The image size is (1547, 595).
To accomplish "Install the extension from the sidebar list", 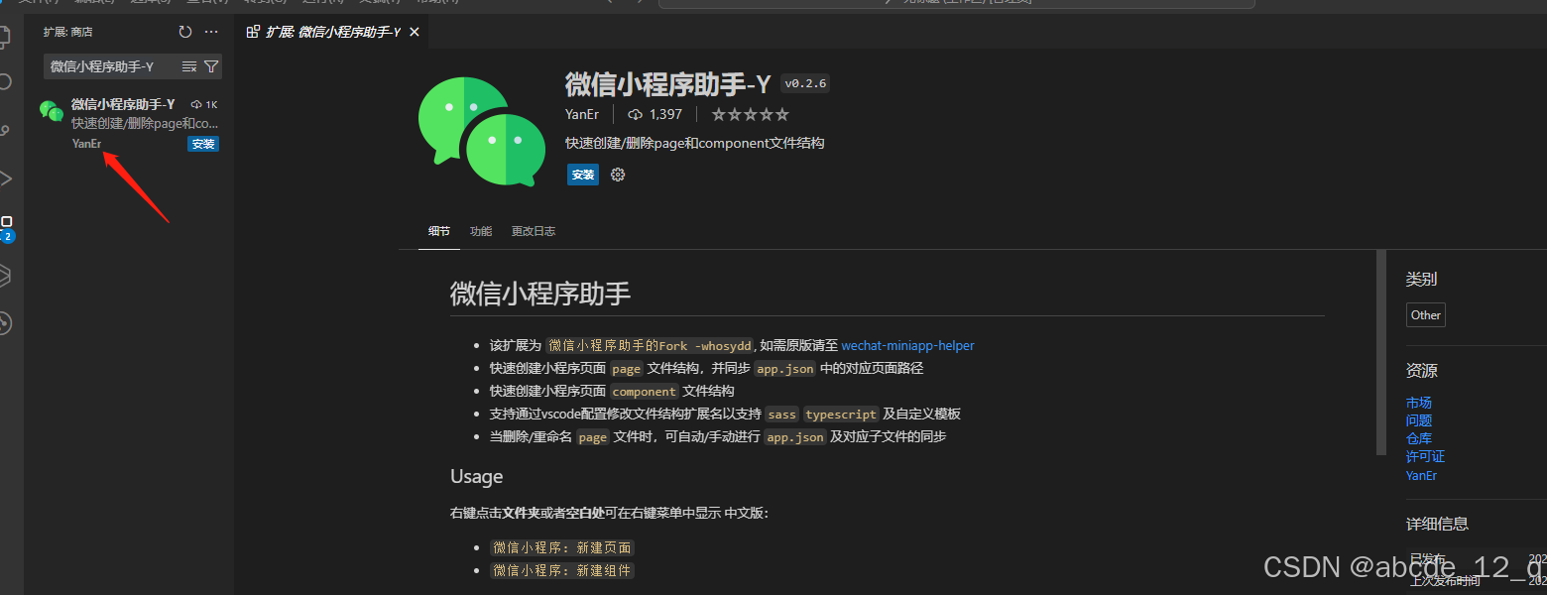I will click(x=203, y=144).
